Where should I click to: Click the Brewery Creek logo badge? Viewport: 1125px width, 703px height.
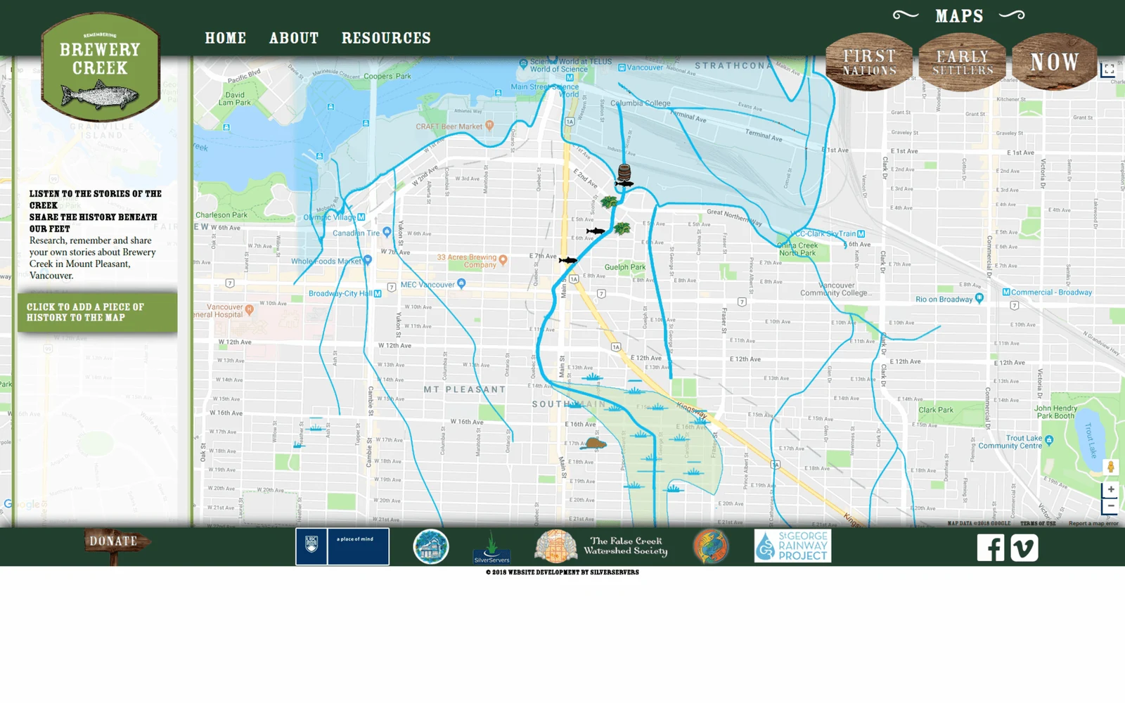pos(101,67)
